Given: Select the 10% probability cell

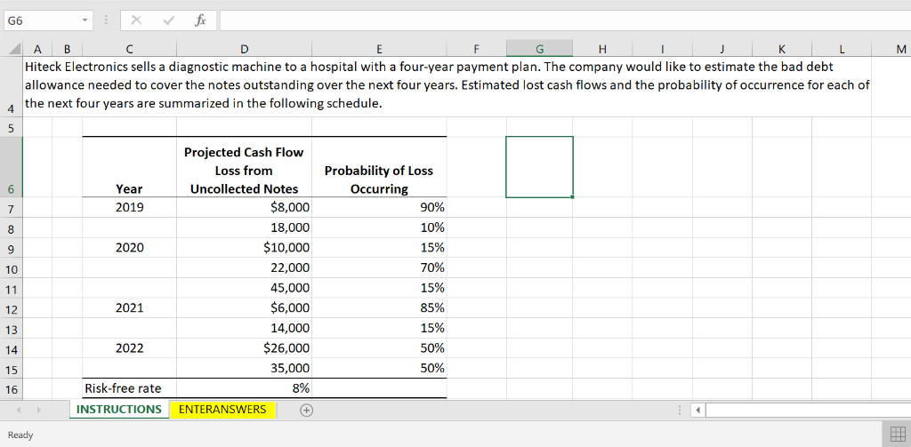Looking at the screenshot, I should pos(379,227).
